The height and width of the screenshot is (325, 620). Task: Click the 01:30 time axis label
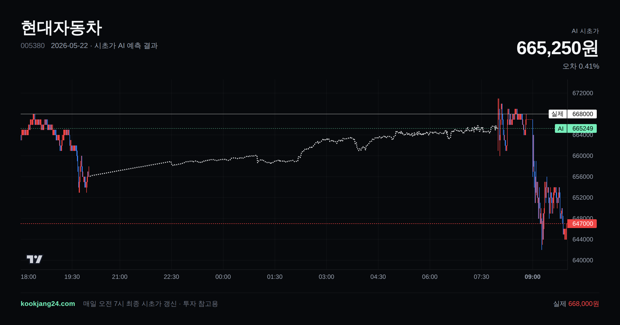pyautogui.click(x=275, y=277)
